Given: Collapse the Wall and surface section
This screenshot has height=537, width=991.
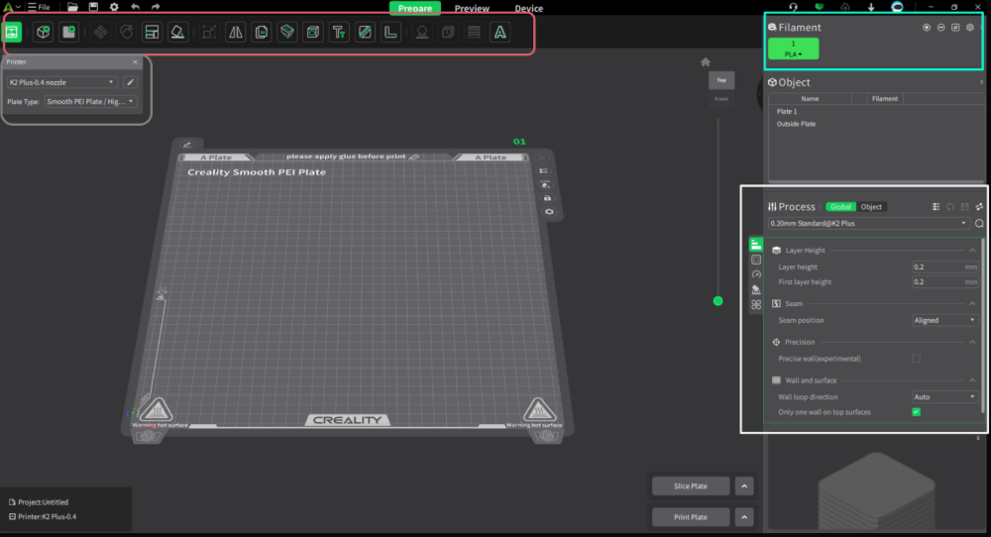Looking at the screenshot, I should (972, 380).
